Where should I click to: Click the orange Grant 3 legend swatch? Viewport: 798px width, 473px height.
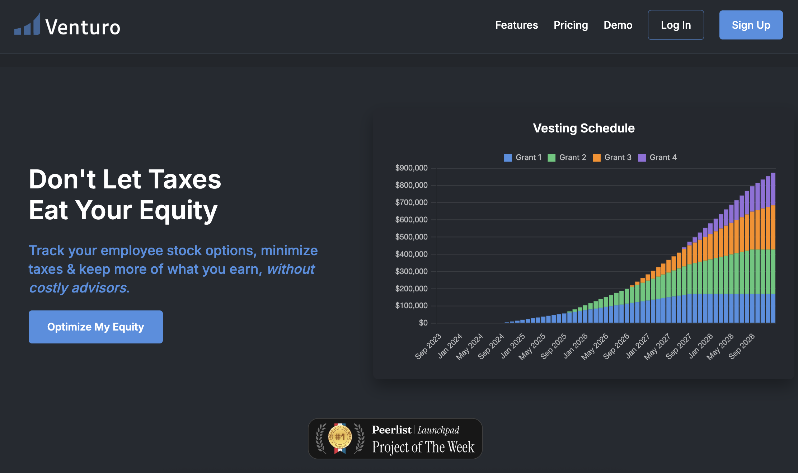(597, 157)
